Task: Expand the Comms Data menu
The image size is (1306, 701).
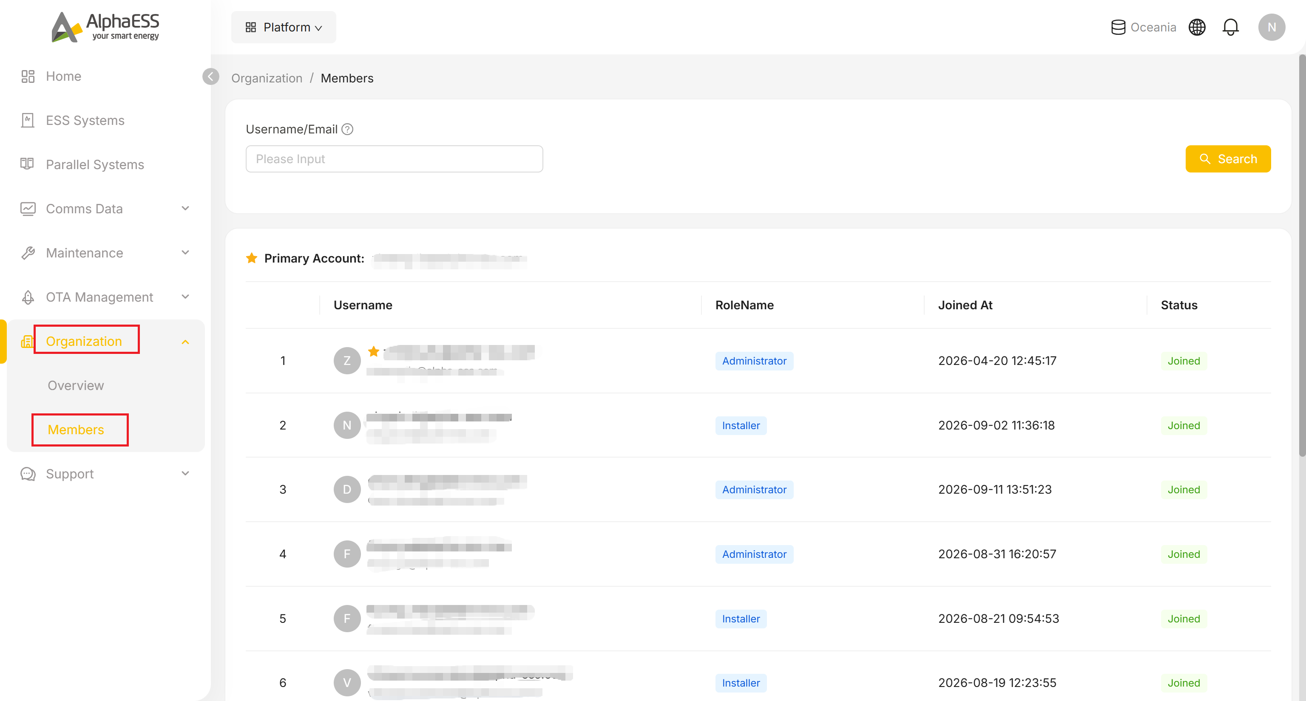Action: (x=105, y=209)
